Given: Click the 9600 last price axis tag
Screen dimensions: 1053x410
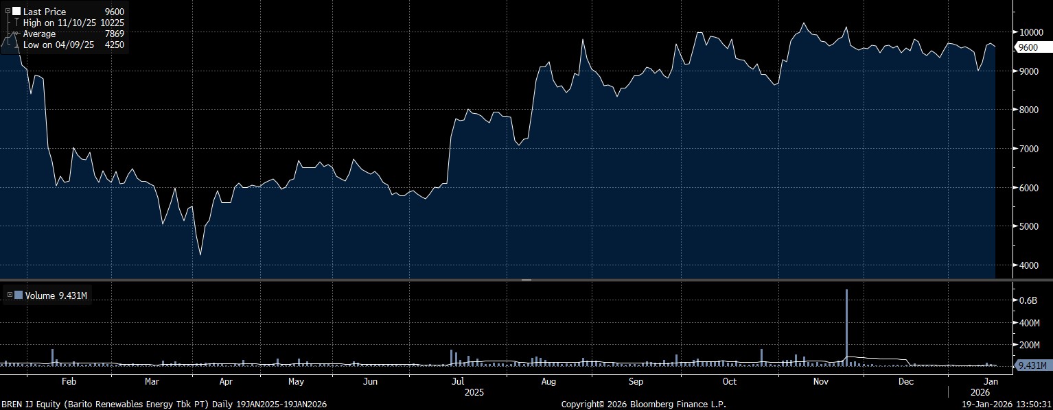Looking at the screenshot, I should [x=1028, y=47].
